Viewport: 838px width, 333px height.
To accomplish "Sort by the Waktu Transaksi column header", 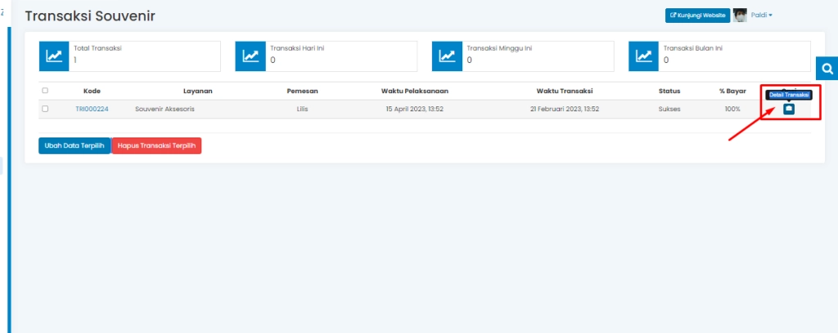I will click(565, 91).
